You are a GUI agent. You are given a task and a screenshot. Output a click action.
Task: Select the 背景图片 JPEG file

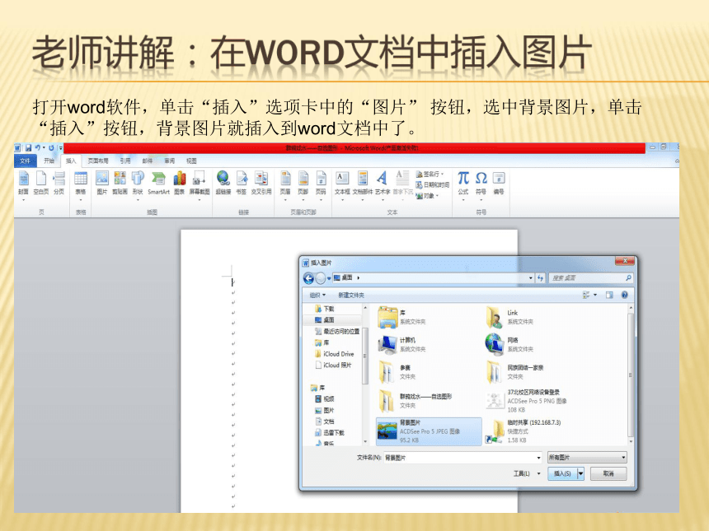pyautogui.click(x=429, y=431)
